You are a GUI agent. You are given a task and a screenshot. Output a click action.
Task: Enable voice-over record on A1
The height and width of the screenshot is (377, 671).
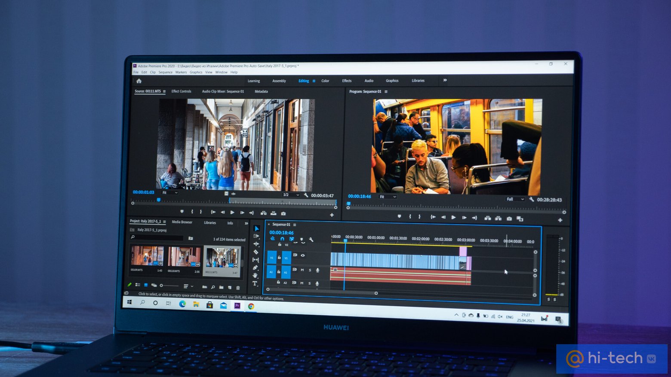[318, 270]
